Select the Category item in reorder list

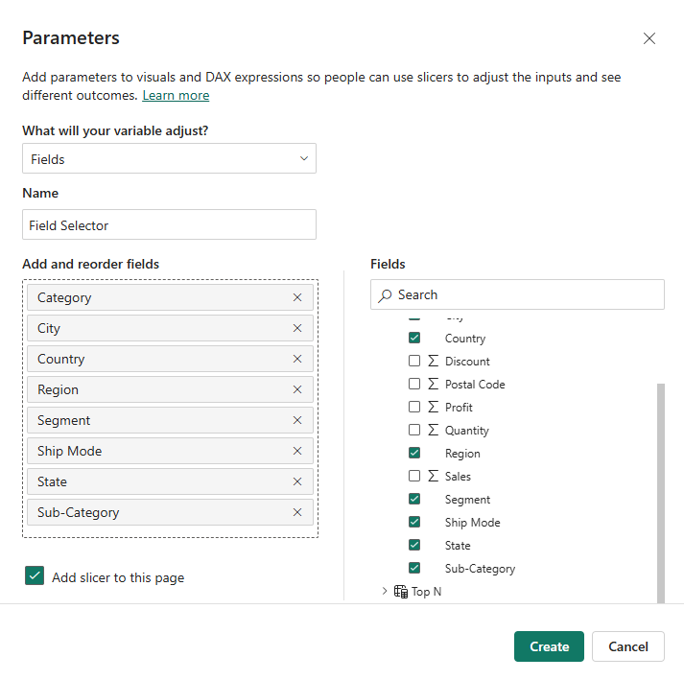coord(170,297)
